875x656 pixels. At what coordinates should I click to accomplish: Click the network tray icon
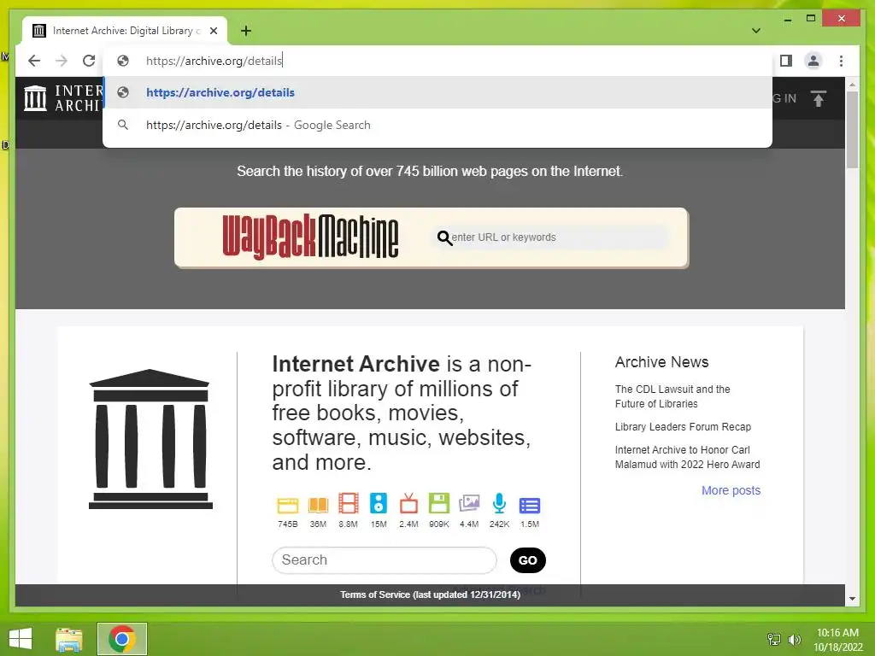point(774,639)
